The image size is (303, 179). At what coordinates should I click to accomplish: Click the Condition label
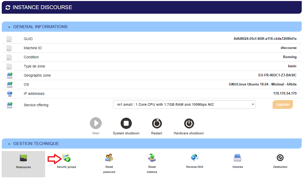click(x=31, y=57)
